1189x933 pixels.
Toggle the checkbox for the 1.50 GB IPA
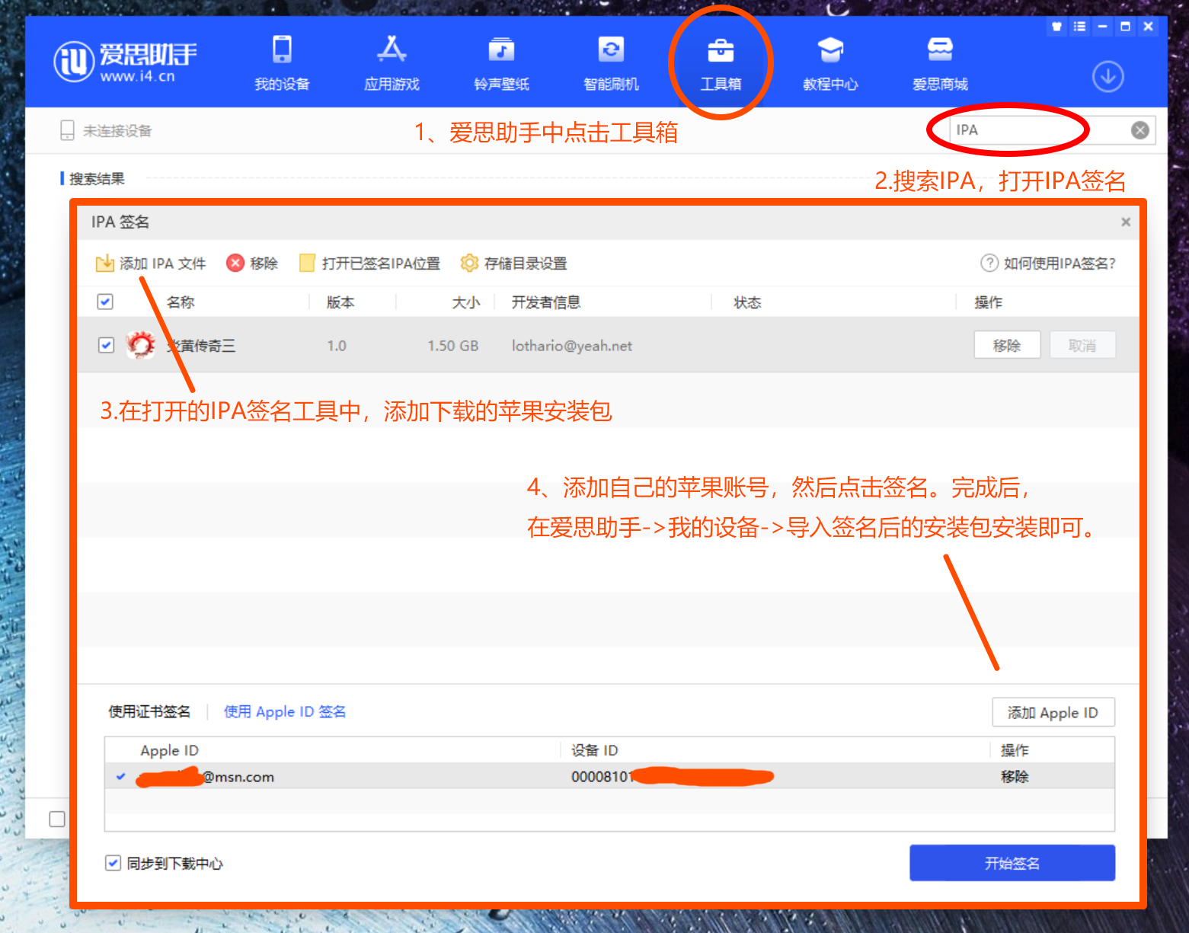click(106, 345)
